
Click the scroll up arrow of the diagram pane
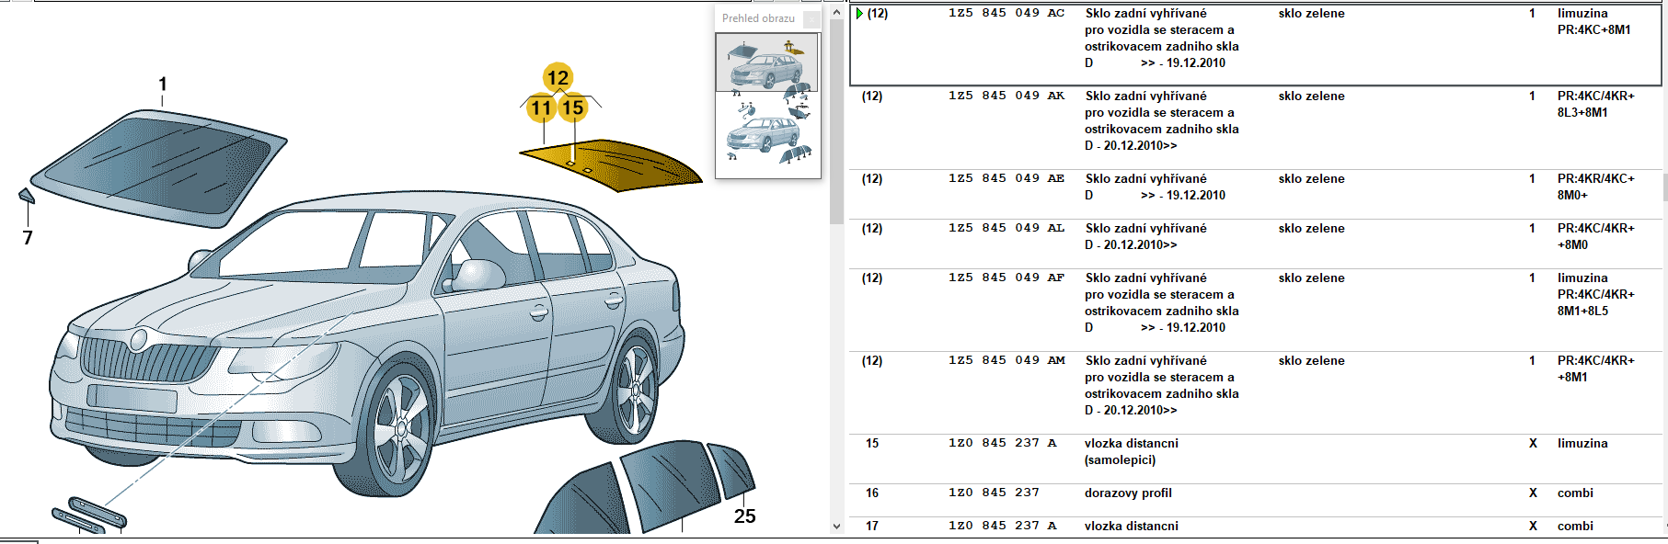[x=836, y=12]
